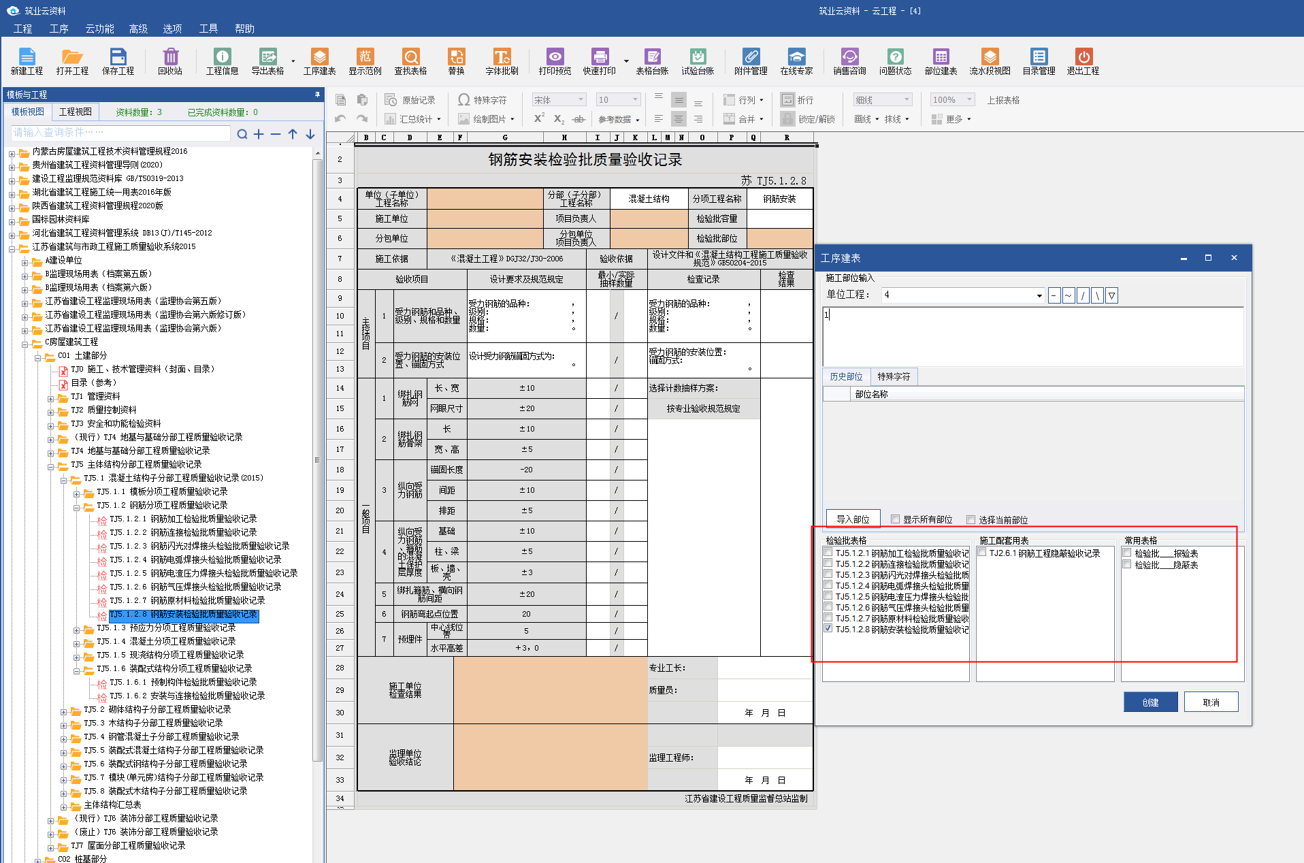Expand TJ5.2 砌体结构子分部 node
The image size is (1304, 863).
tap(64, 711)
